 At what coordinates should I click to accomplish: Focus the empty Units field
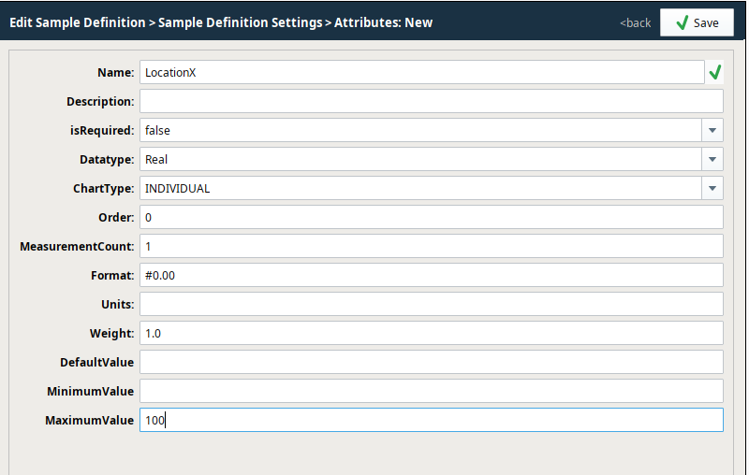[x=431, y=305]
